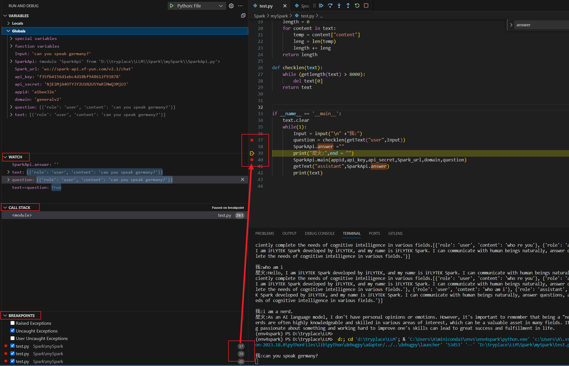Click test.py in the breadcrumb
This screenshot has height=366, width=569.
click(x=308, y=16)
